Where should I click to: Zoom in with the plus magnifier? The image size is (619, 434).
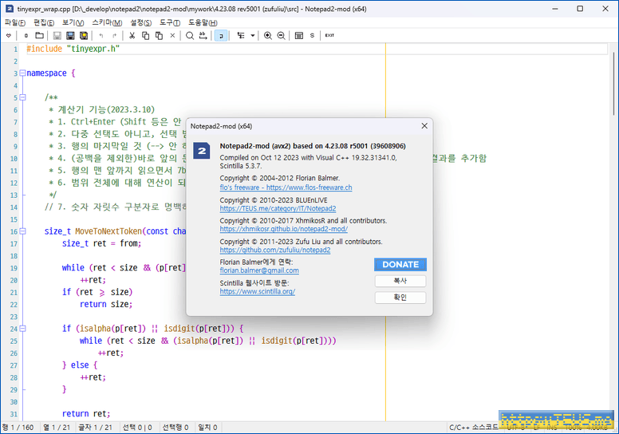coord(268,36)
